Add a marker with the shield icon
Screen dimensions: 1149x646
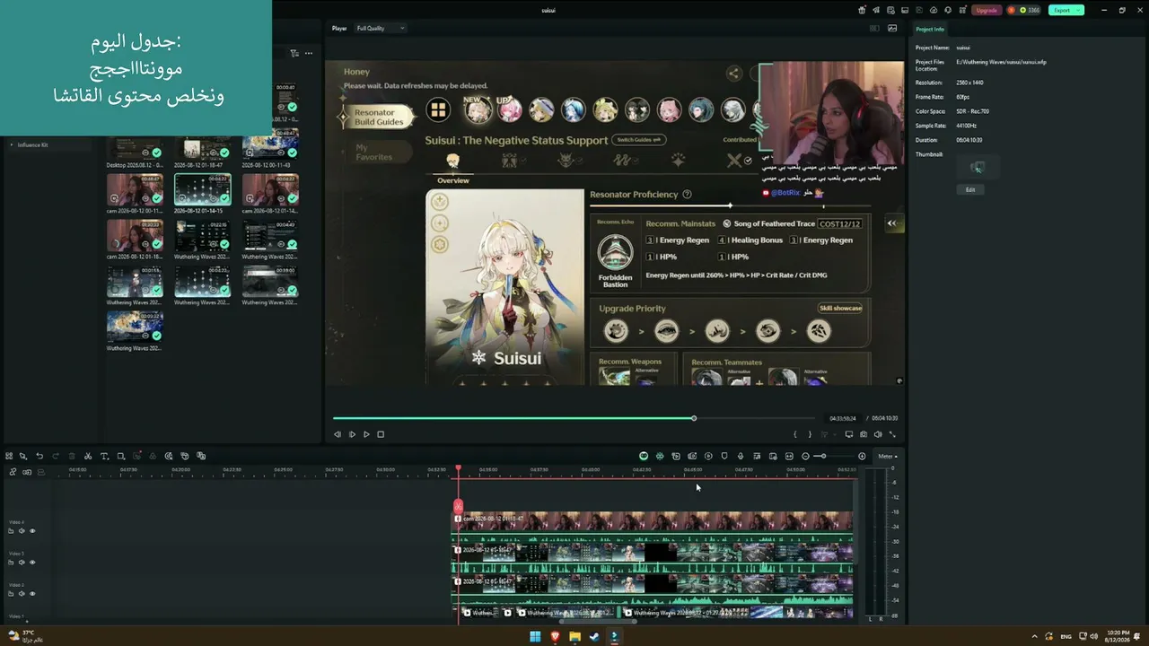coord(724,456)
